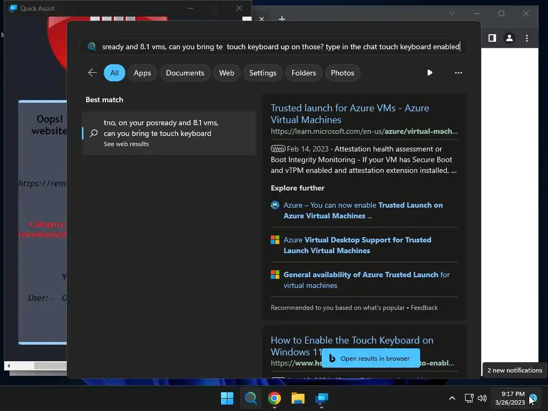Image resolution: width=548 pixels, height=411 pixels.
Task: Click scroll-left arrow in Quick Assist window
Action: pyautogui.click(x=9, y=366)
